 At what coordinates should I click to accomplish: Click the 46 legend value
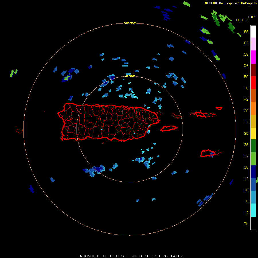click(246, 88)
